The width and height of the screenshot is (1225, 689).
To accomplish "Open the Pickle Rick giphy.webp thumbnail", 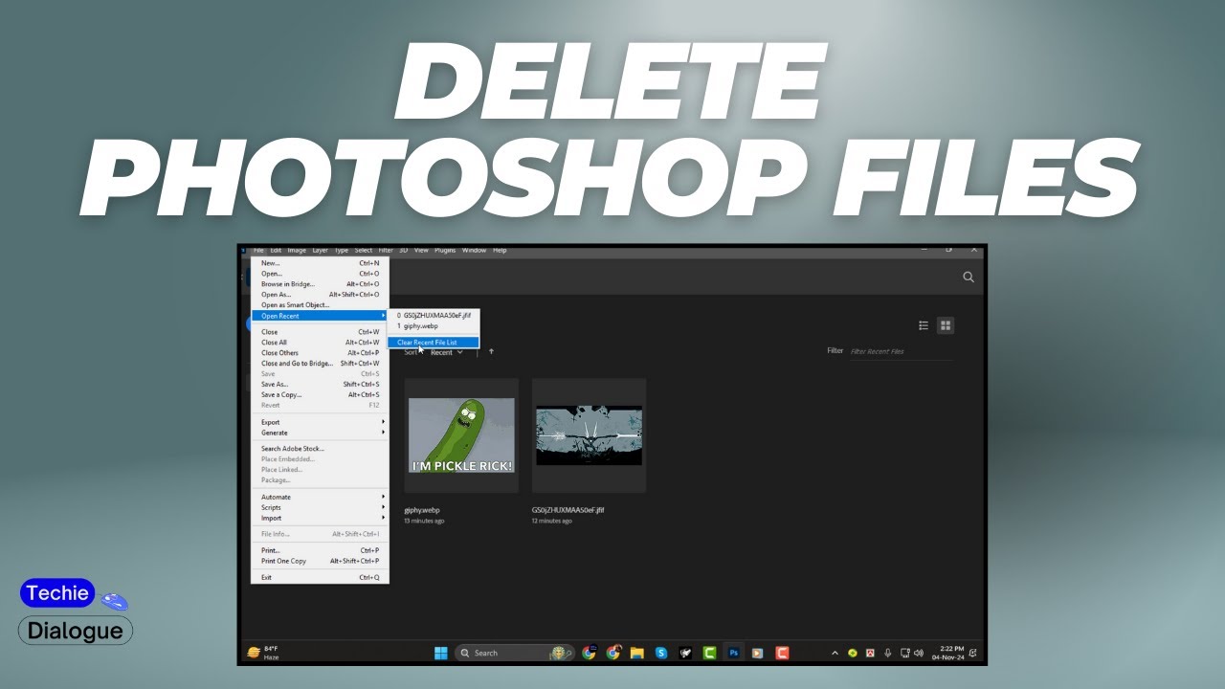I will pos(461,435).
